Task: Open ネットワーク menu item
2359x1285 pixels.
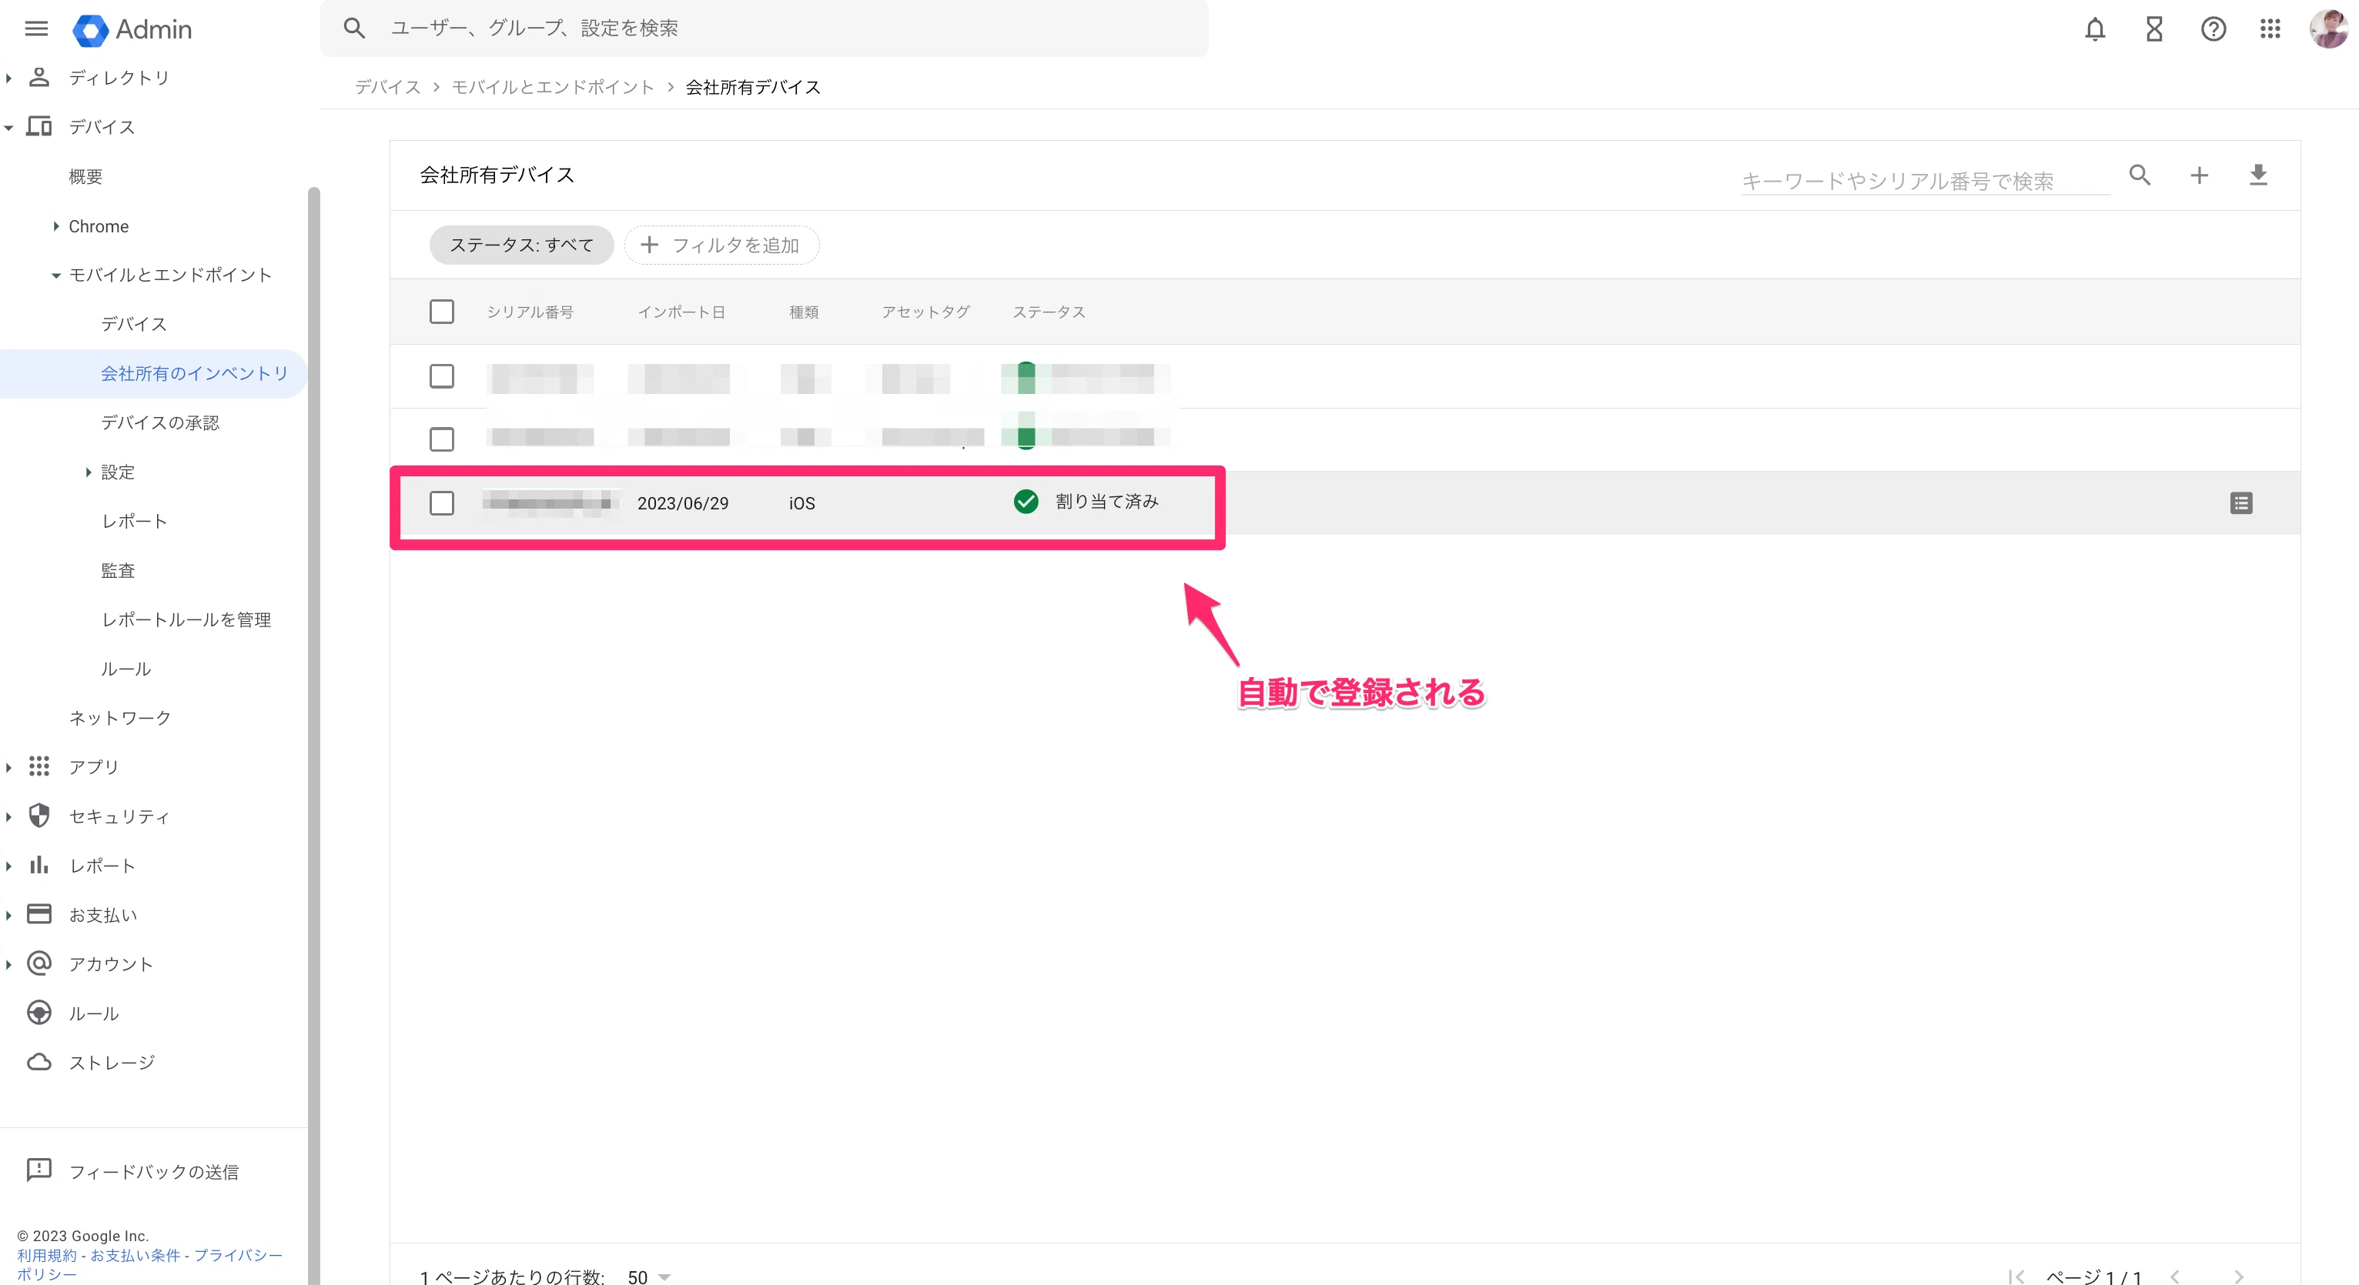Action: pyautogui.click(x=120, y=718)
